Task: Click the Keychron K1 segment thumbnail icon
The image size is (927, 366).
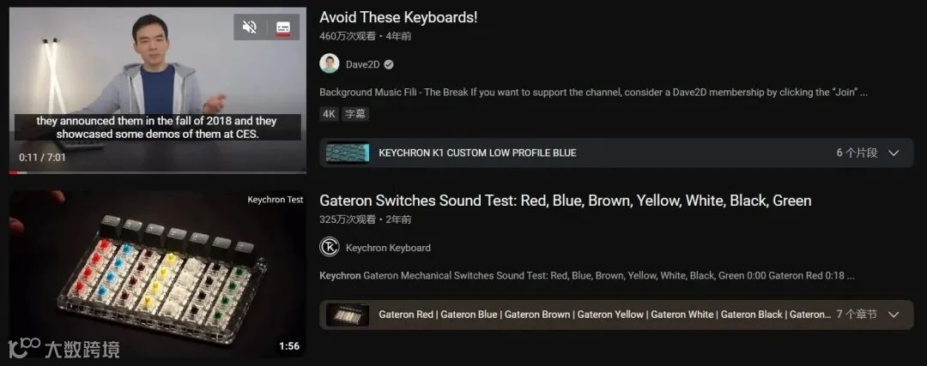Action: tap(348, 153)
